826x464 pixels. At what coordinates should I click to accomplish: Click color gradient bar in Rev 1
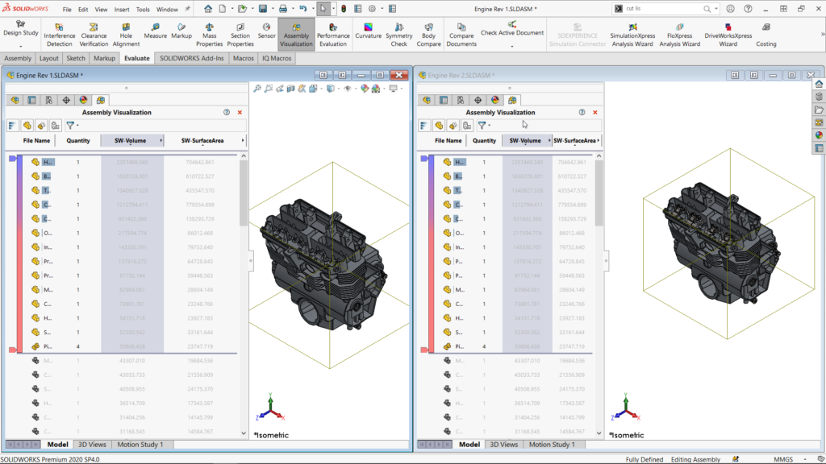pyautogui.click(x=19, y=254)
